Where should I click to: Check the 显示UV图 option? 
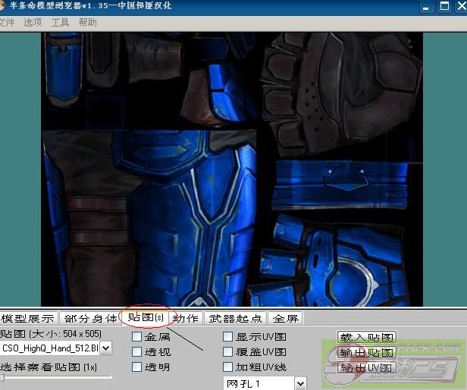[x=228, y=336]
